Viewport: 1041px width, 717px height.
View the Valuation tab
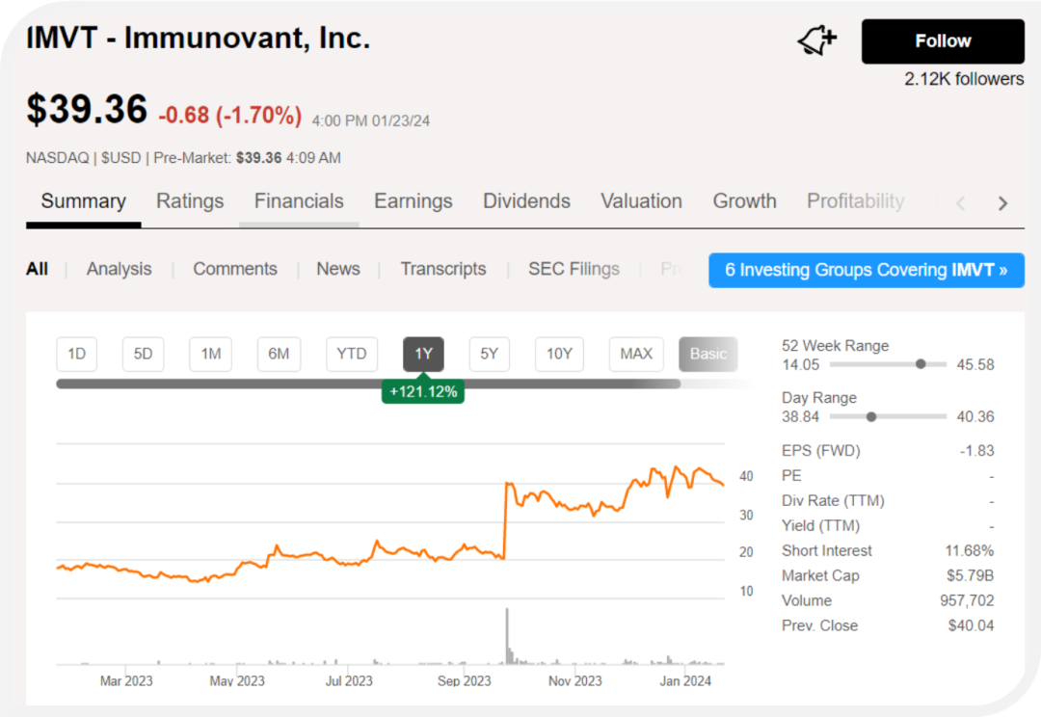click(x=641, y=201)
